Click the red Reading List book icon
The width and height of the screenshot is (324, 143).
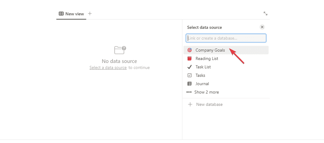point(190,59)
